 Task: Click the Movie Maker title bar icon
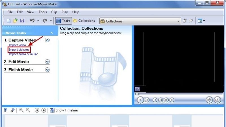(5, 4)
